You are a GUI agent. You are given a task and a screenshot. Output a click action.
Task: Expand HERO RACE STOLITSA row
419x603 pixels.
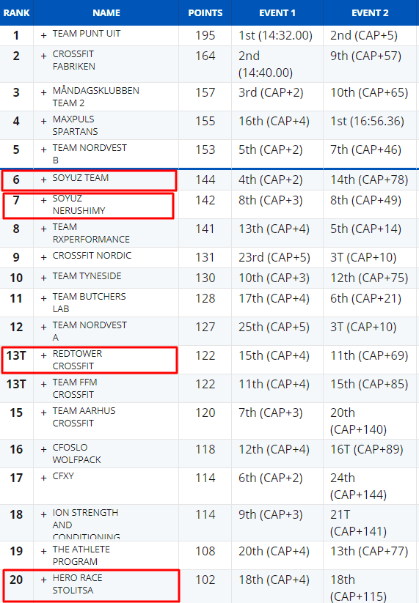tap(43, 580)
